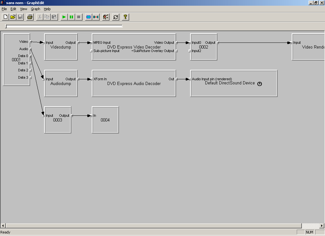Select the 0002 filter box
Viewport: 325px width, 236px height.
coord(203,47)
